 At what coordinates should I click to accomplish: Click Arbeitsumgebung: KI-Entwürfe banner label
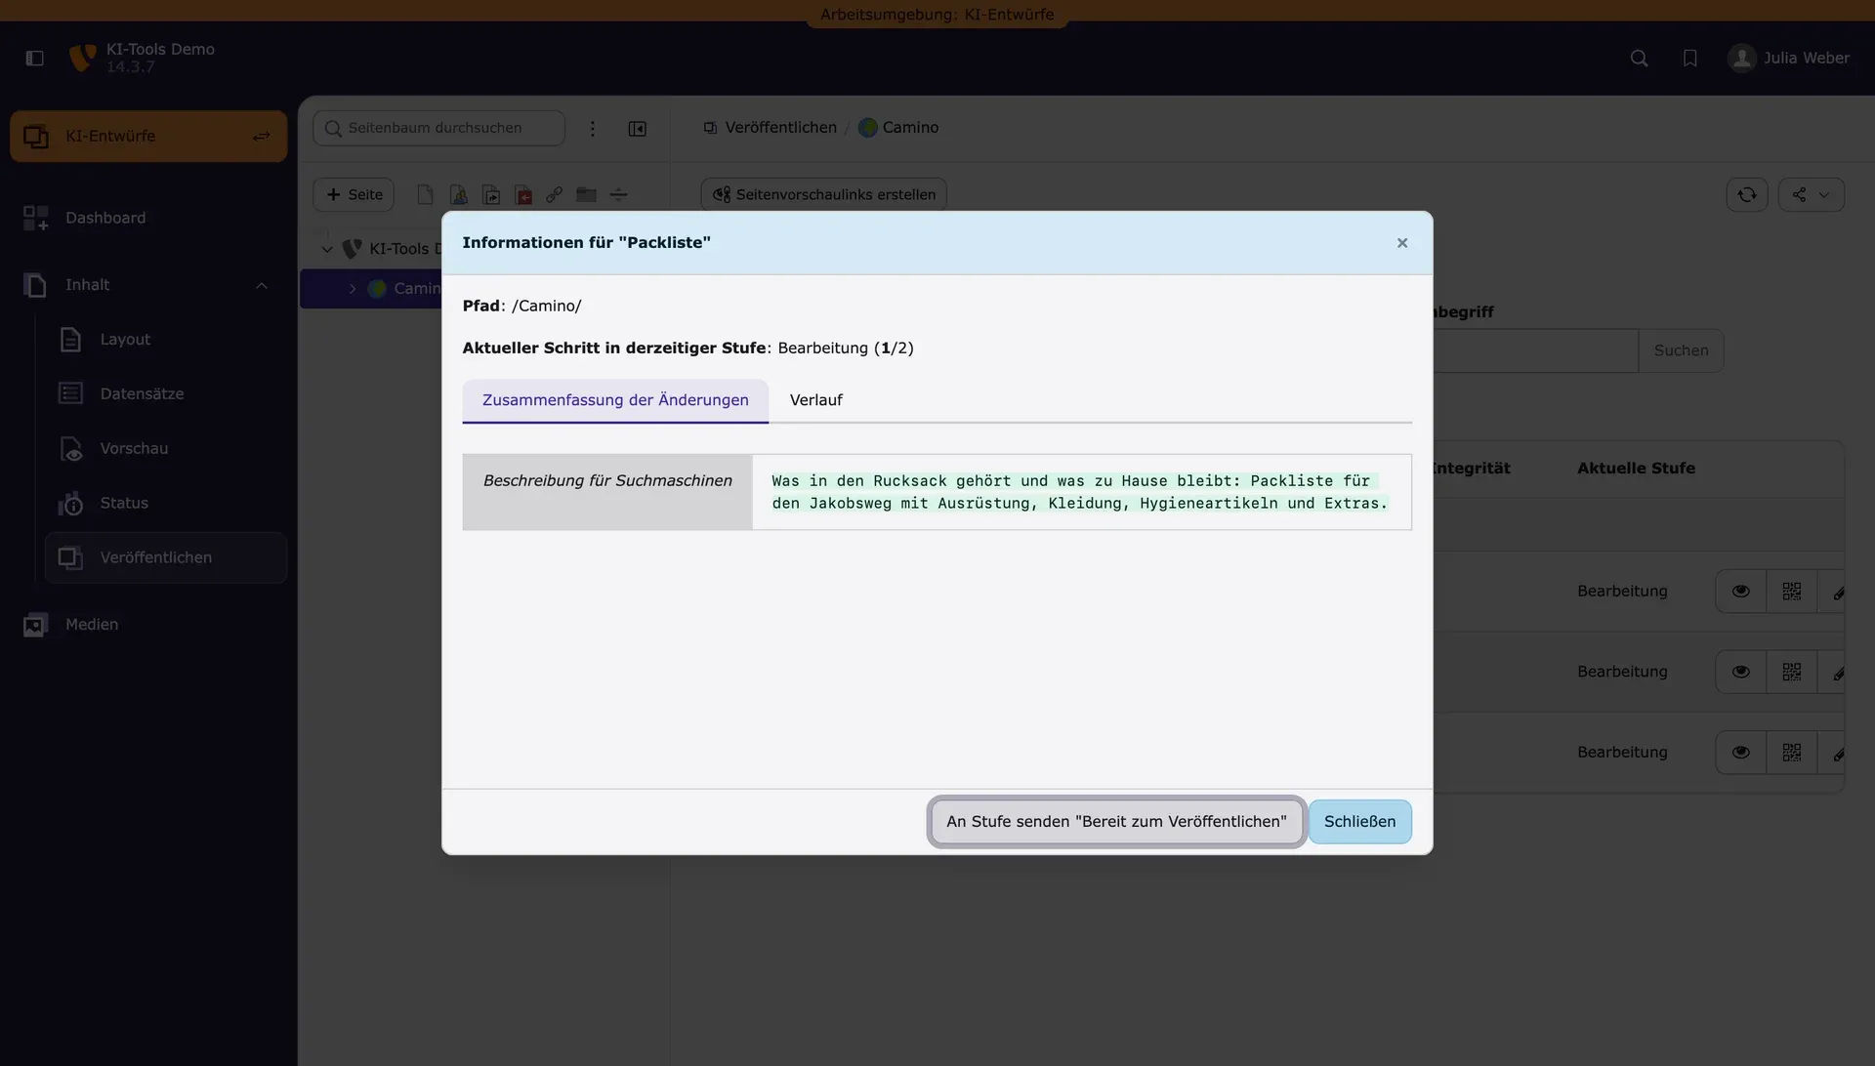pos(937,15)
